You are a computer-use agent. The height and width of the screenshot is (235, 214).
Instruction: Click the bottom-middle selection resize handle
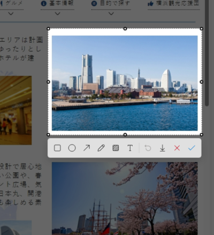[125, 134]
